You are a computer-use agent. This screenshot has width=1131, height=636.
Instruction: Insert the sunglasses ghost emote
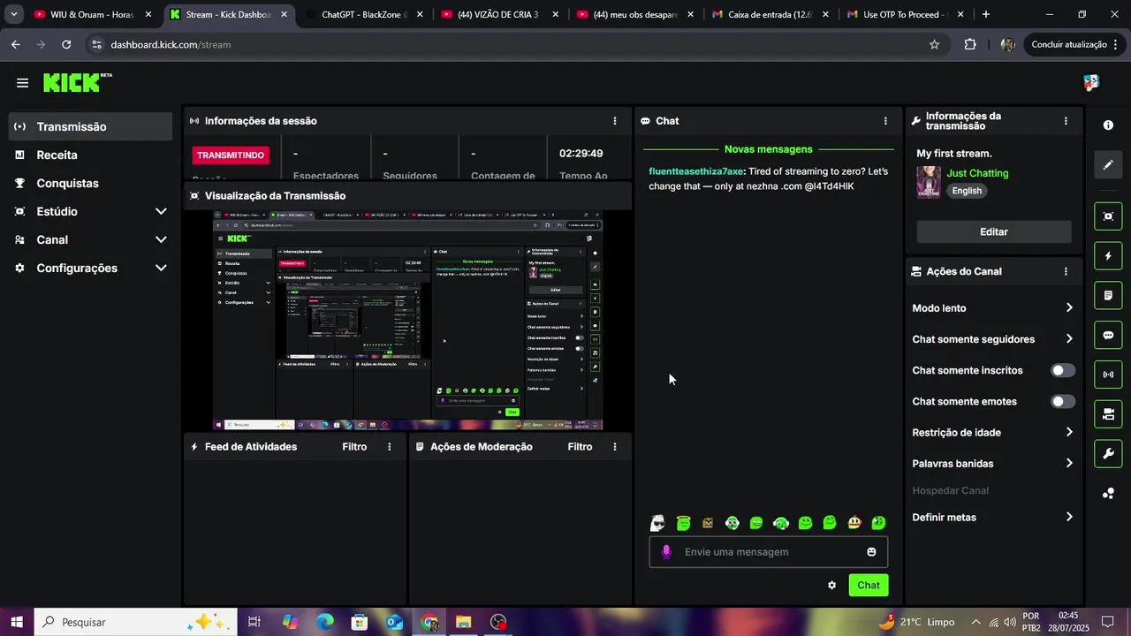click(657, 523)
